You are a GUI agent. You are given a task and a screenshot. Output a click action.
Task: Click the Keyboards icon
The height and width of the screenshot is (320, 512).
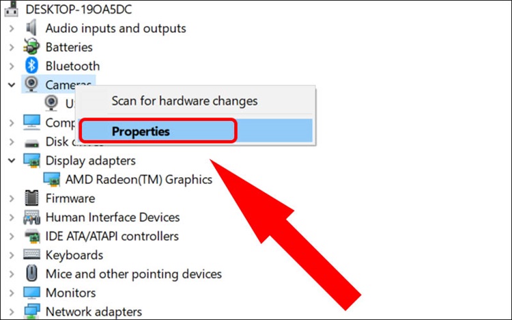coord(31,254)
